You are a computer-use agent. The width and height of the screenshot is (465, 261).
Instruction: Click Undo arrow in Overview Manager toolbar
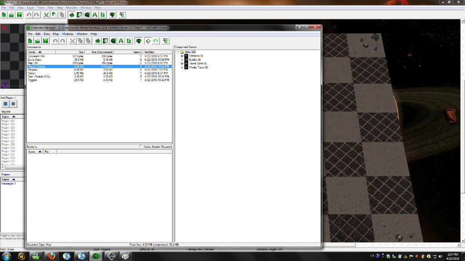(55, 41)
